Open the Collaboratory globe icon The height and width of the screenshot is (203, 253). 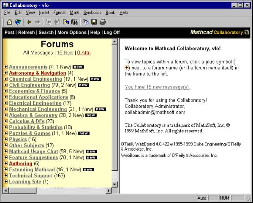tap(18, 22)
